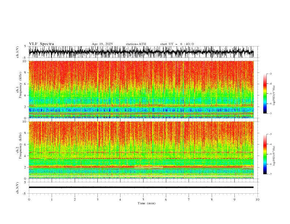Click the "VLF Spectra" title text
The height and width of the screenshot is (224, 290).
[41, 44]
